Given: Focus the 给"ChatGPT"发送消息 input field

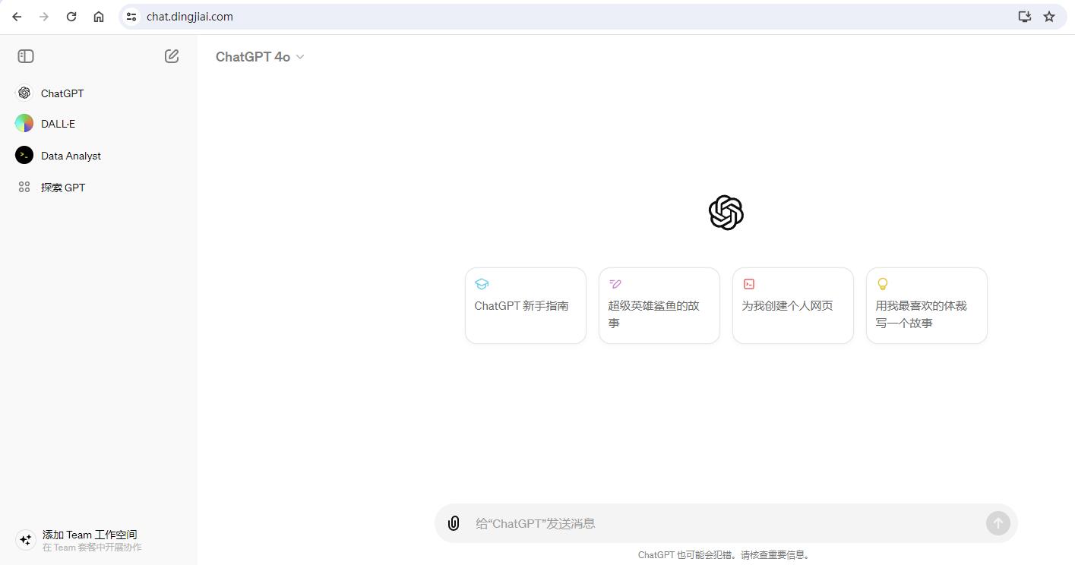Looking at the screenshot, I should click(x=722, y=523).
